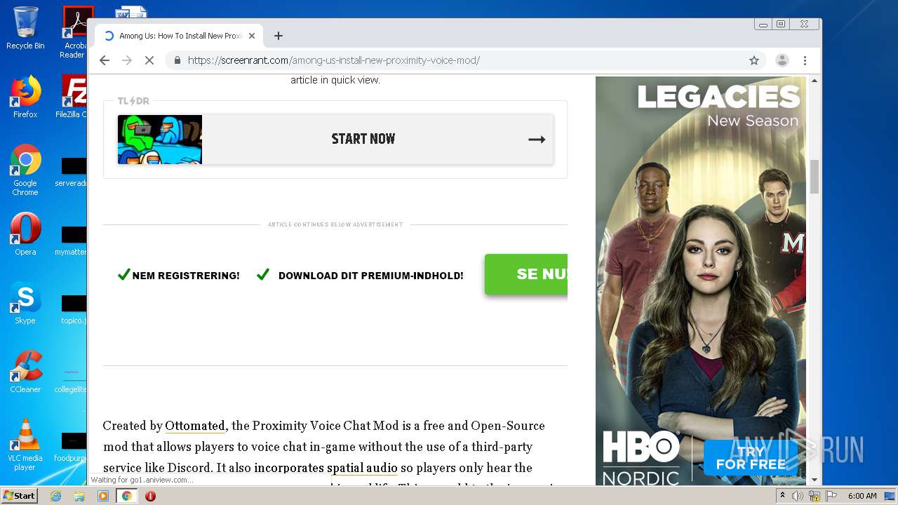898x505 pixels.
Task: Open Skype desktop shortcut
Action: [25, 303]
